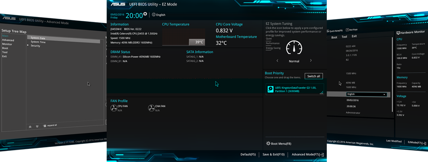Click Save & Exit(F10)

point(274,154)
